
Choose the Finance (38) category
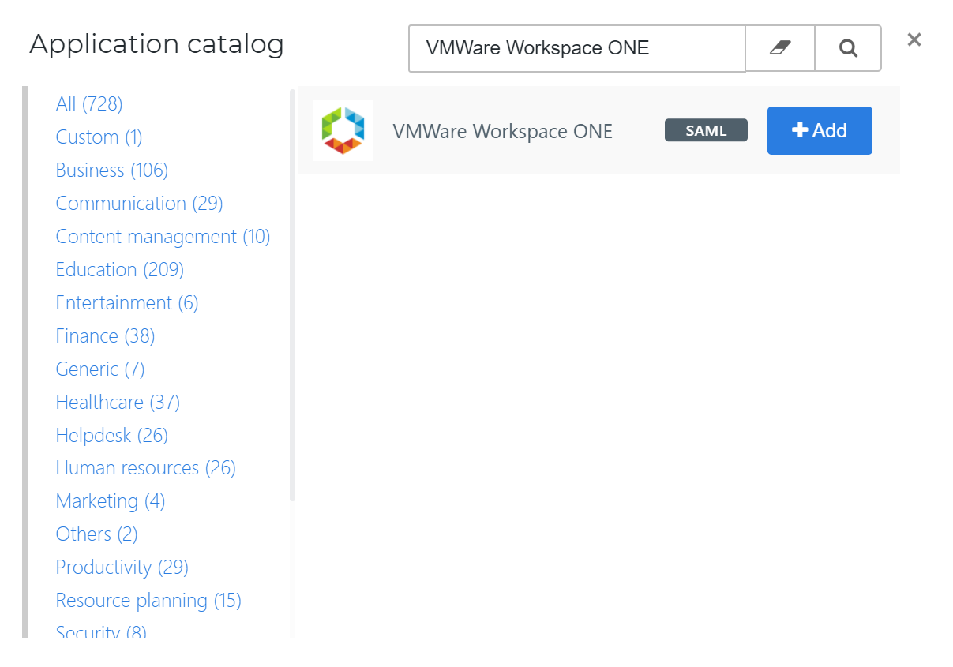(105, 335)
